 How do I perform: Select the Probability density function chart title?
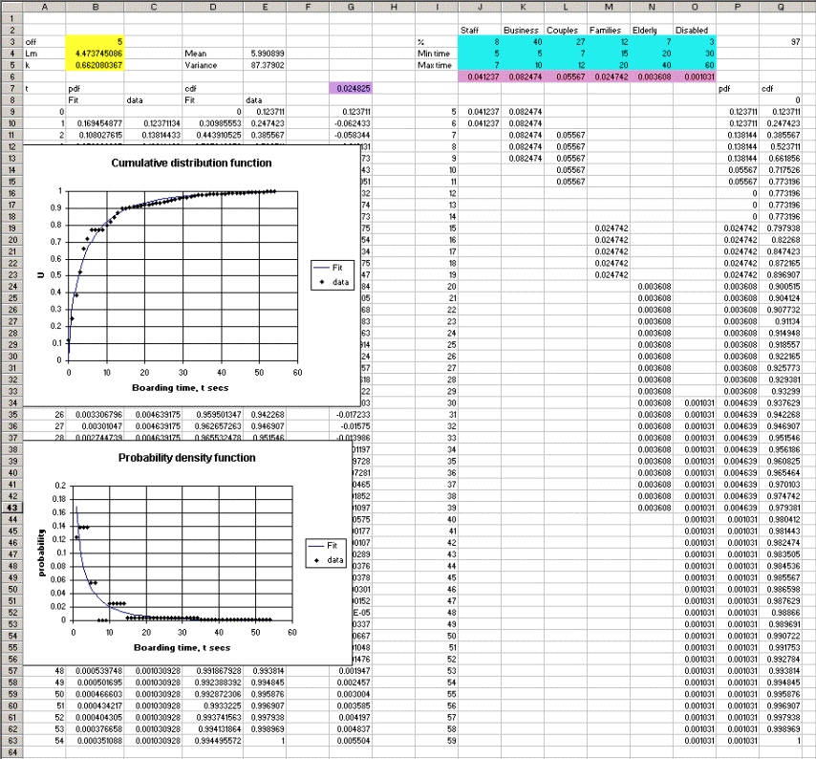coord(187,458)
